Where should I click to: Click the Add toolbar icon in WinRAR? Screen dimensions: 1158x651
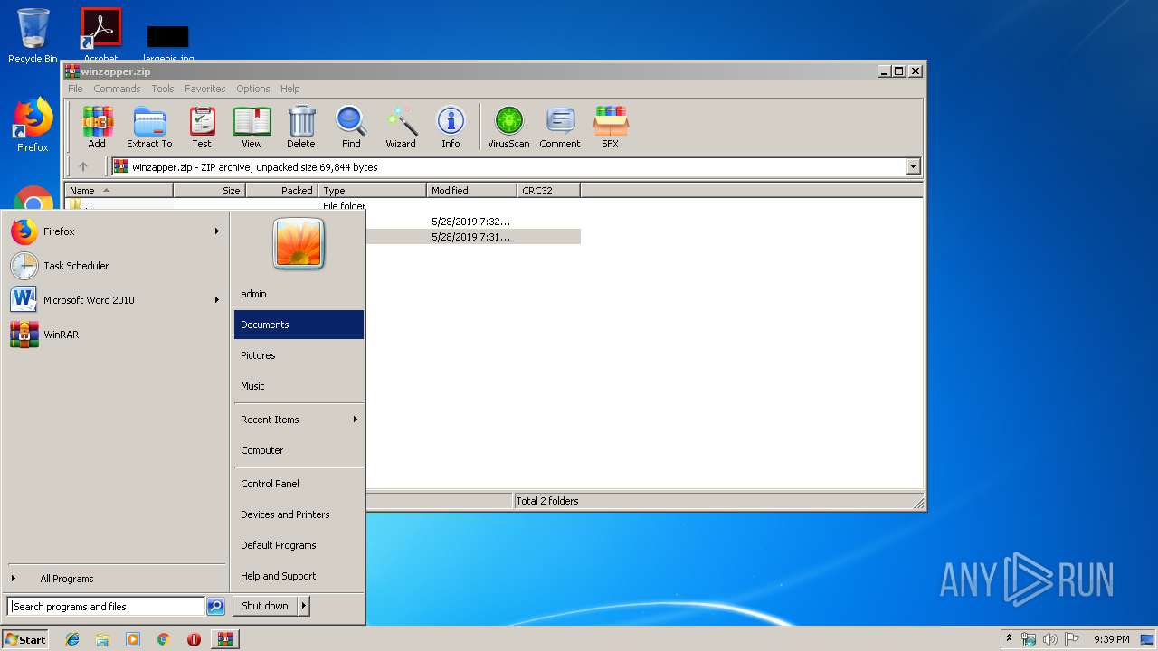tap(97, 127)
